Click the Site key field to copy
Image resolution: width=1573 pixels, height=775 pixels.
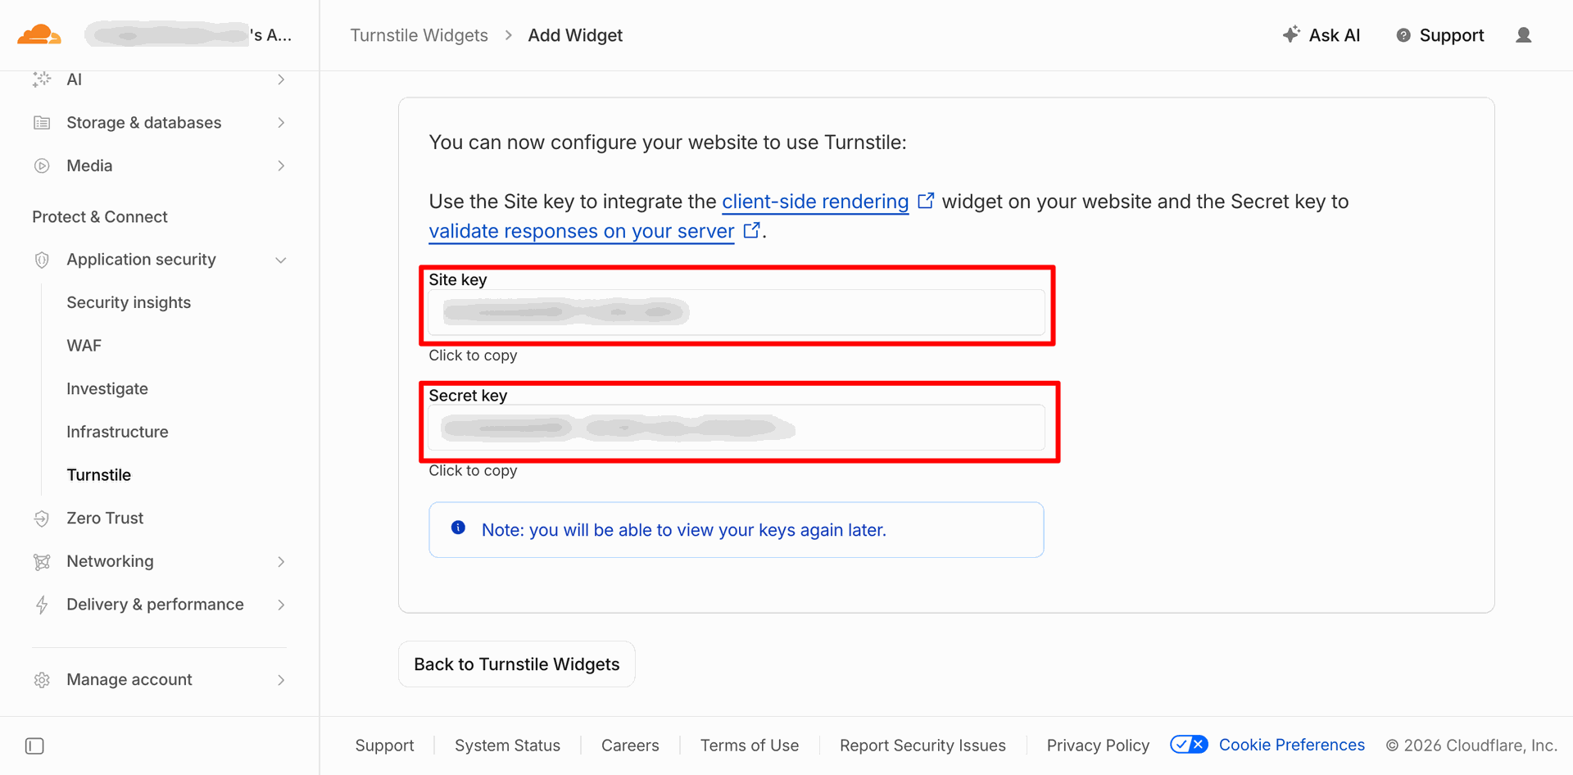(737, 312)
